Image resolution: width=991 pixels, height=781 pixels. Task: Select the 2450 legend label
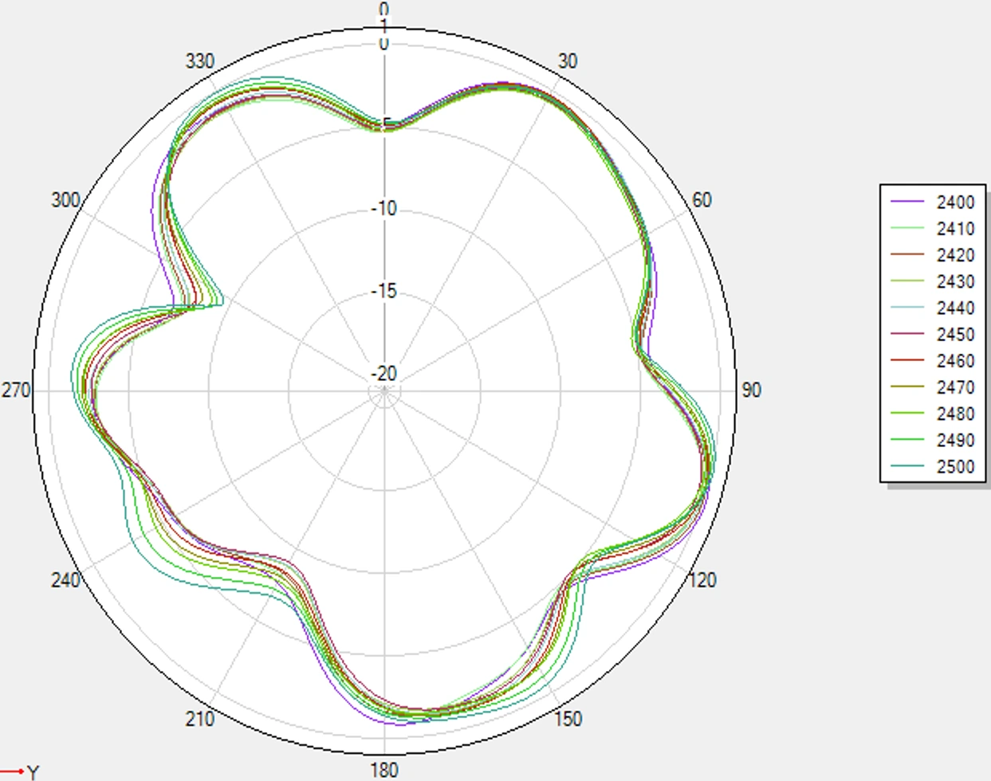955,334
